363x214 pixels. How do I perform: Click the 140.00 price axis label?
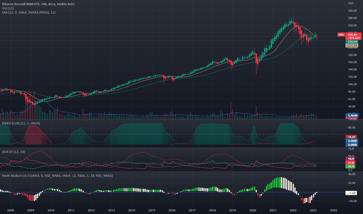tap(352, 70)
